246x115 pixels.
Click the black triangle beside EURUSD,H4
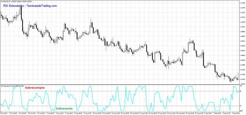pyautogui.click(x=1, y=2)
